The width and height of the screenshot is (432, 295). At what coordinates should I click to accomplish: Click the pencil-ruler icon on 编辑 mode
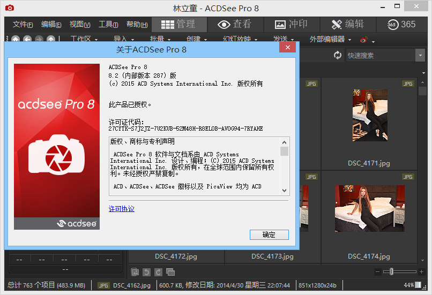[337, 25]
